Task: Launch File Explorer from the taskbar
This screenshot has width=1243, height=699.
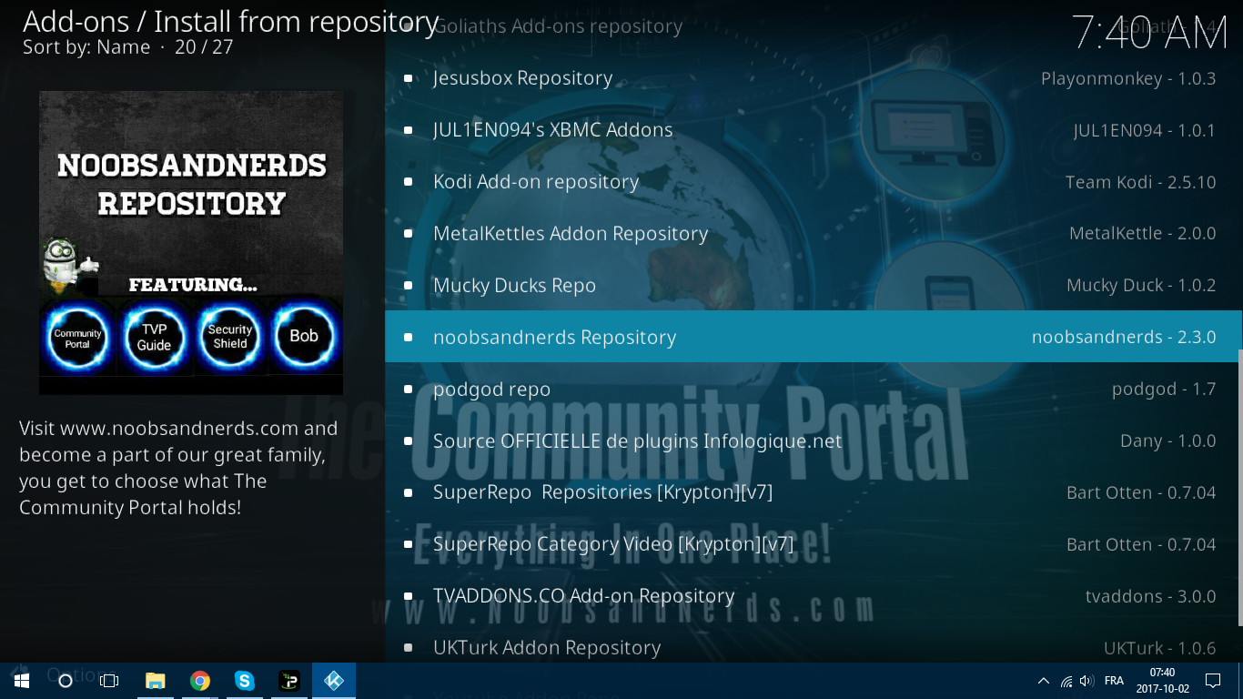Action: (x=156, y=681)
